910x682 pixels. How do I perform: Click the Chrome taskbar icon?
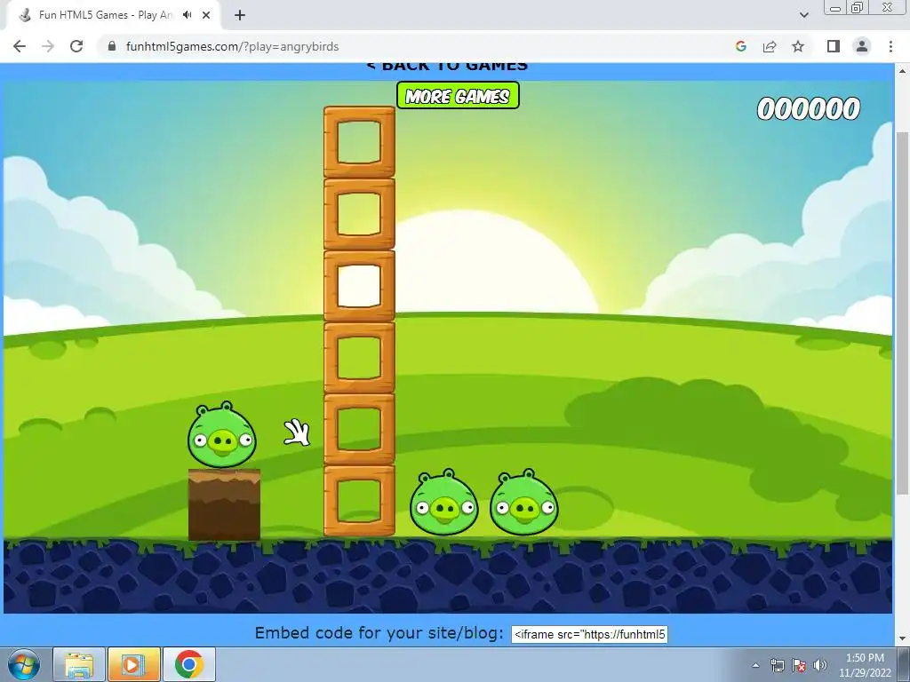[x=188, y=664]
